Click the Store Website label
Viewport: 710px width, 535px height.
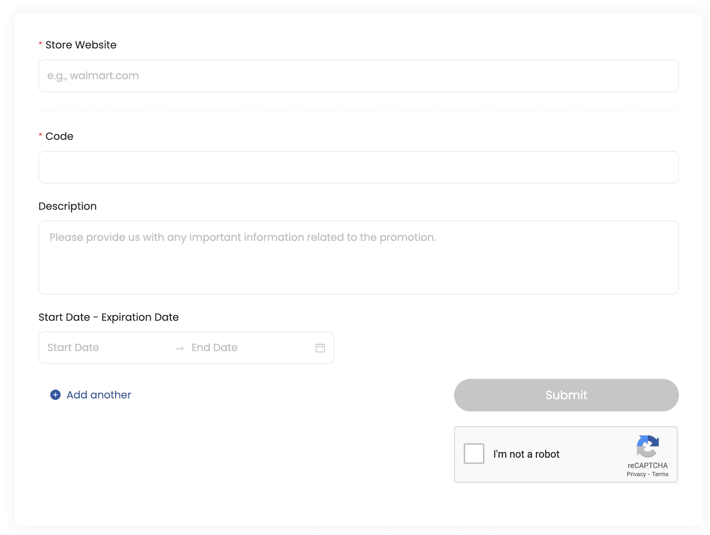point(81,45)
